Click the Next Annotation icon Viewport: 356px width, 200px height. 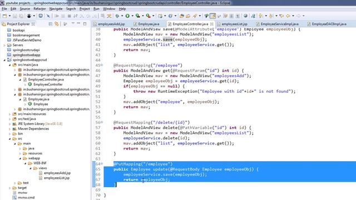point(261,16)
